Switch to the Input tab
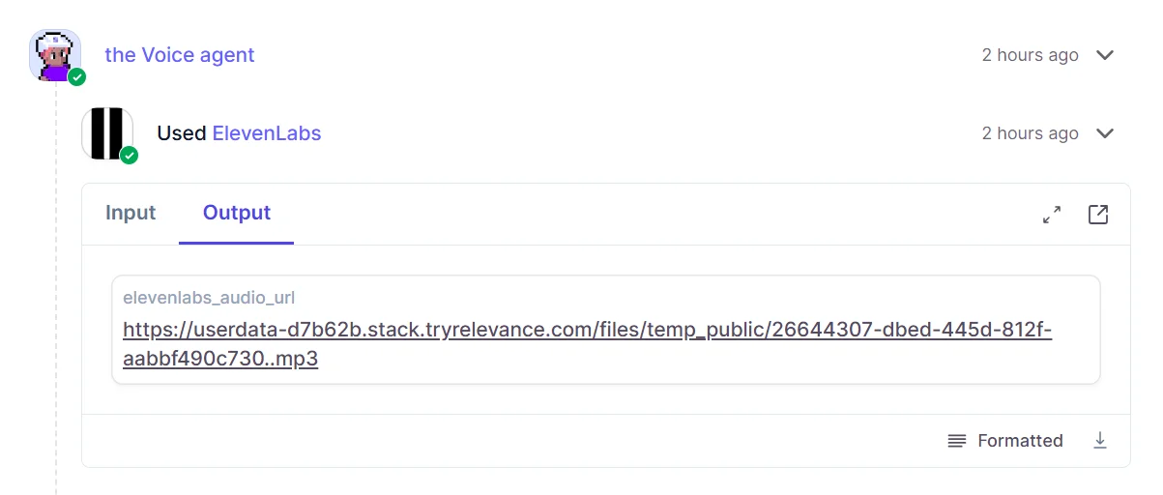 [131, 213]
